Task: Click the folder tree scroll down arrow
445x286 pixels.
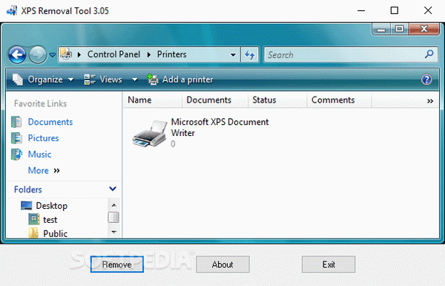Action: (x=113, y=232)
